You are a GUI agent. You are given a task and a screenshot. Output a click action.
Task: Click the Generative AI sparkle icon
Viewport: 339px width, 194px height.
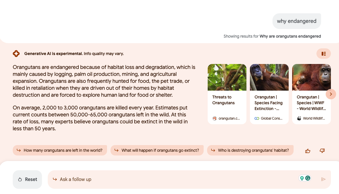[16, 54]
